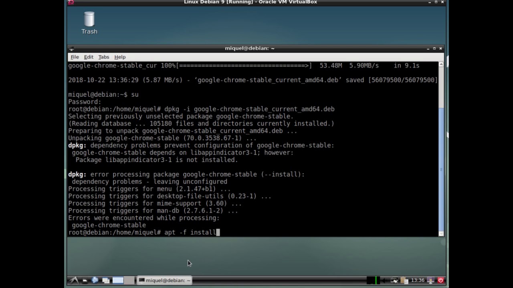Maximize the miquel@debian terminal window
Viewport: 513px width, 288px height.
[x=434, y=48]
